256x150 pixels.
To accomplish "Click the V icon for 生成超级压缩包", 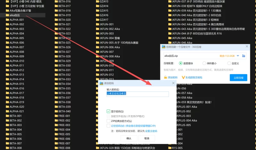I will [183, 77].
